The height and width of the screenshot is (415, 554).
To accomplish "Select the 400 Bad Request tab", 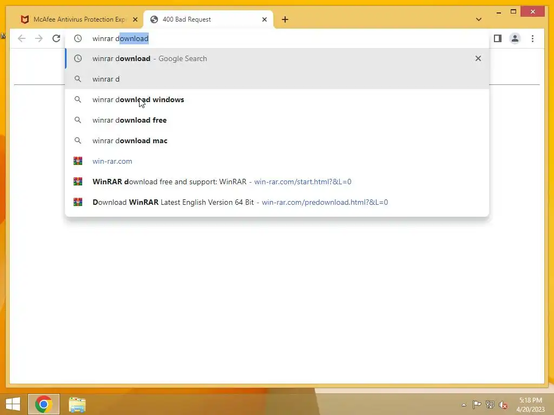I will (x=208, y=19).
